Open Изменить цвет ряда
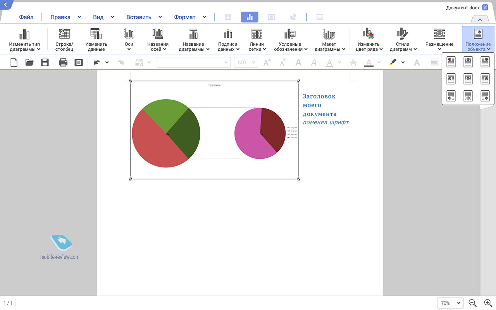This screenshot has height=310, width=496. [x=369, y=40]
